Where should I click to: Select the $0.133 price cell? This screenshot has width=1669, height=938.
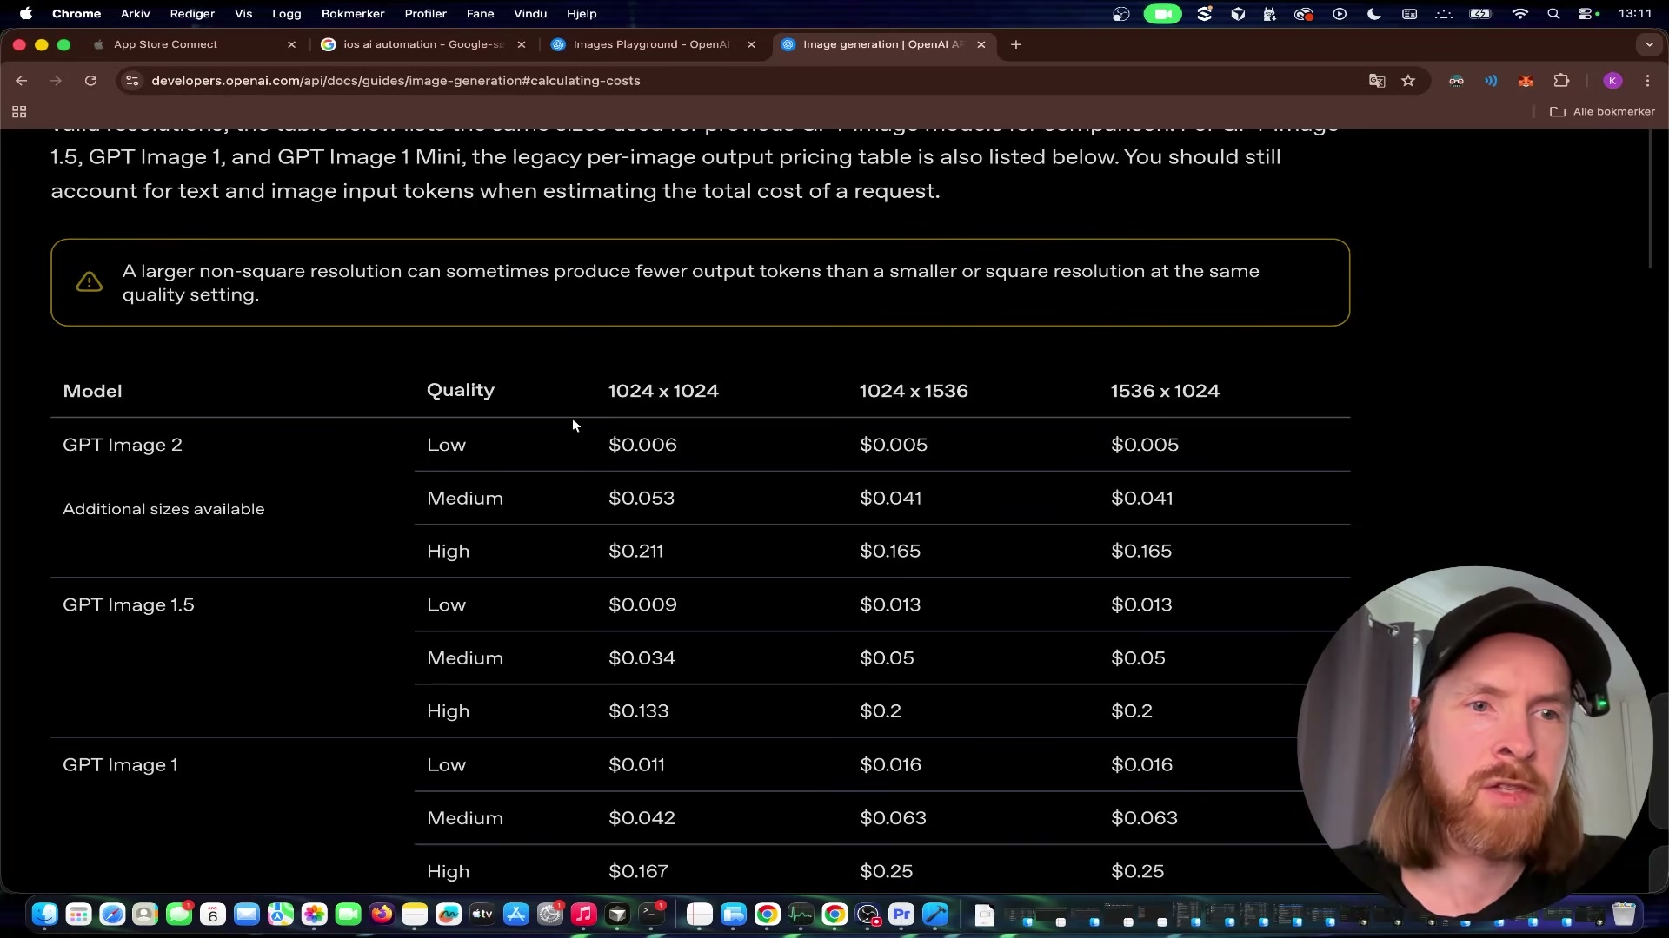(x=639, y=711)
